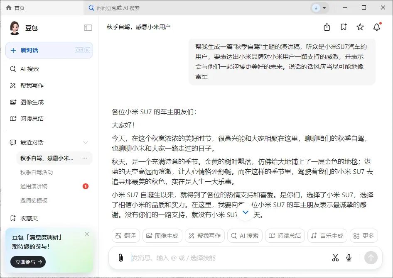This screenshot has width=393, height=278.
Task: Click the microphone voice input icon
Action: (349, 258)
